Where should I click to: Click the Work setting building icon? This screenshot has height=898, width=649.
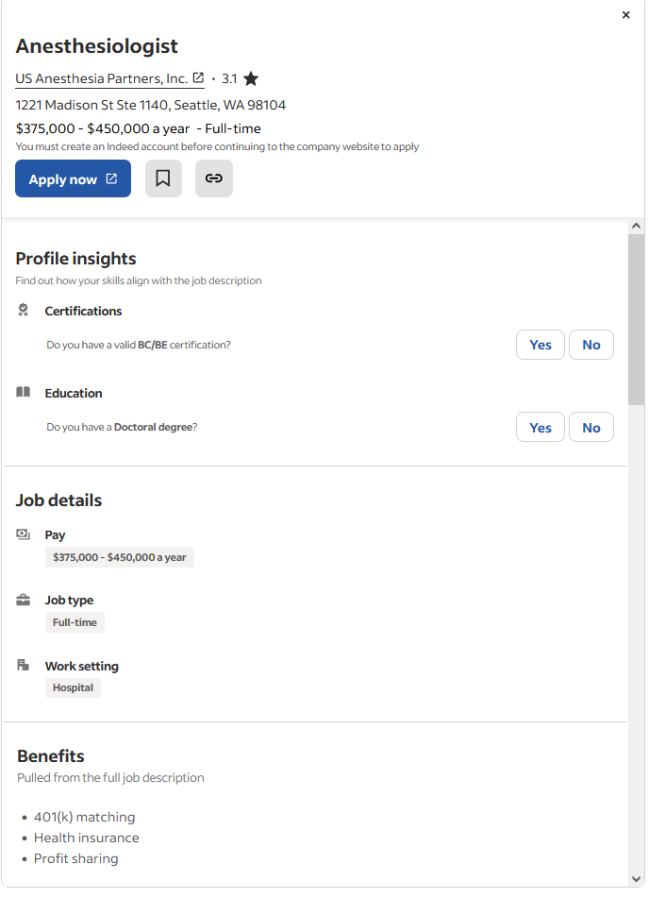pos(24,666)
